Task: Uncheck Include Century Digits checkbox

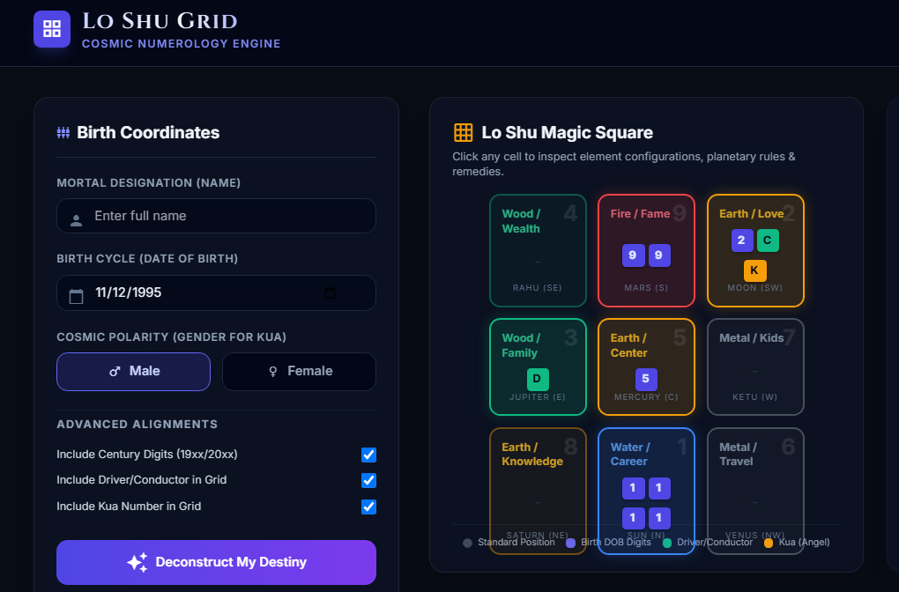Action: [x=368, y=455]
